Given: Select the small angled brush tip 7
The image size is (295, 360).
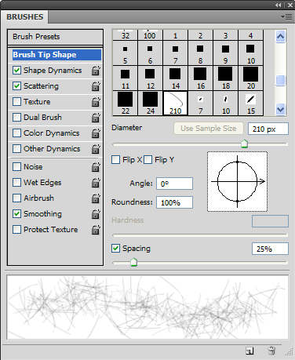Looking at the screenshot, I should 200,104.
